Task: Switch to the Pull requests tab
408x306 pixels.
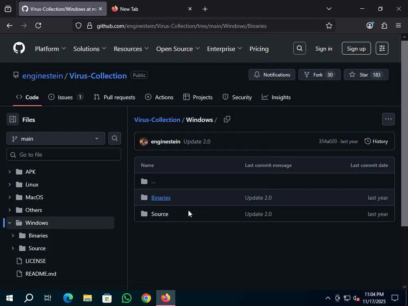Action: click(x=114, y=97)
